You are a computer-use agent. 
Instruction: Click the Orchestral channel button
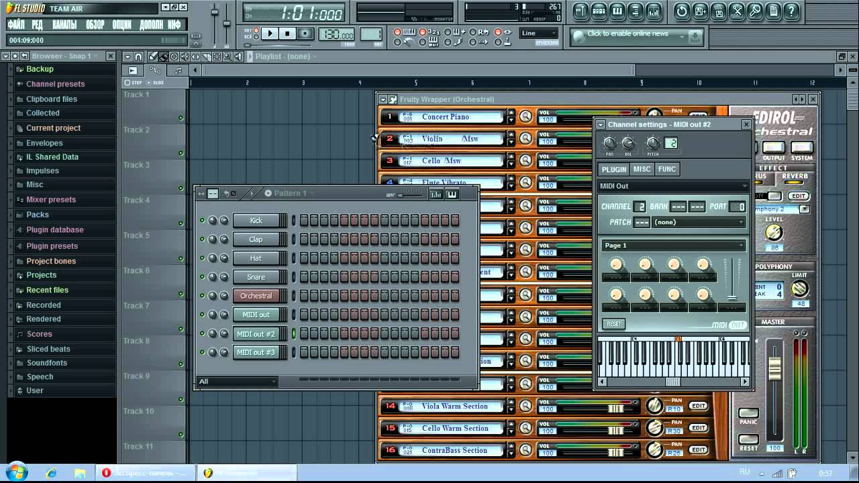pyautogui.click(x=256, y=296)
